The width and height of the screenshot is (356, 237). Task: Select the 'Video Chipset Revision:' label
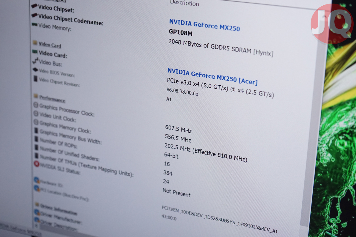[x=60, y=82]
